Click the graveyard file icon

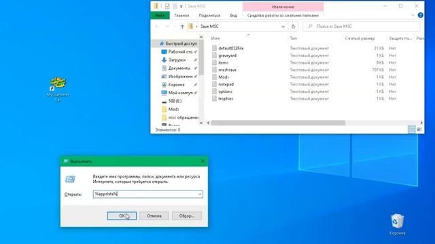[x=214, y=56]
